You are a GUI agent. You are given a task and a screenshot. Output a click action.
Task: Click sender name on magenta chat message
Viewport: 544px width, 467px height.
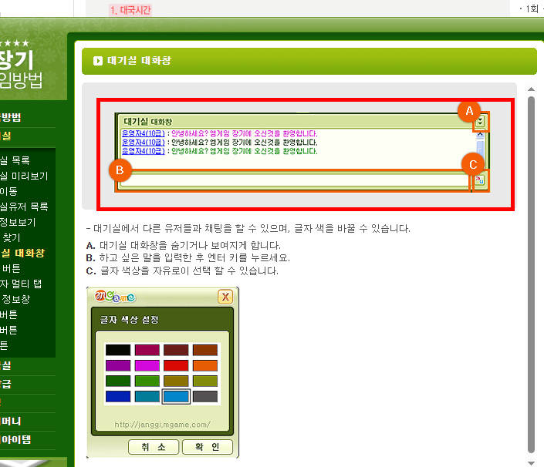point(143,133)
